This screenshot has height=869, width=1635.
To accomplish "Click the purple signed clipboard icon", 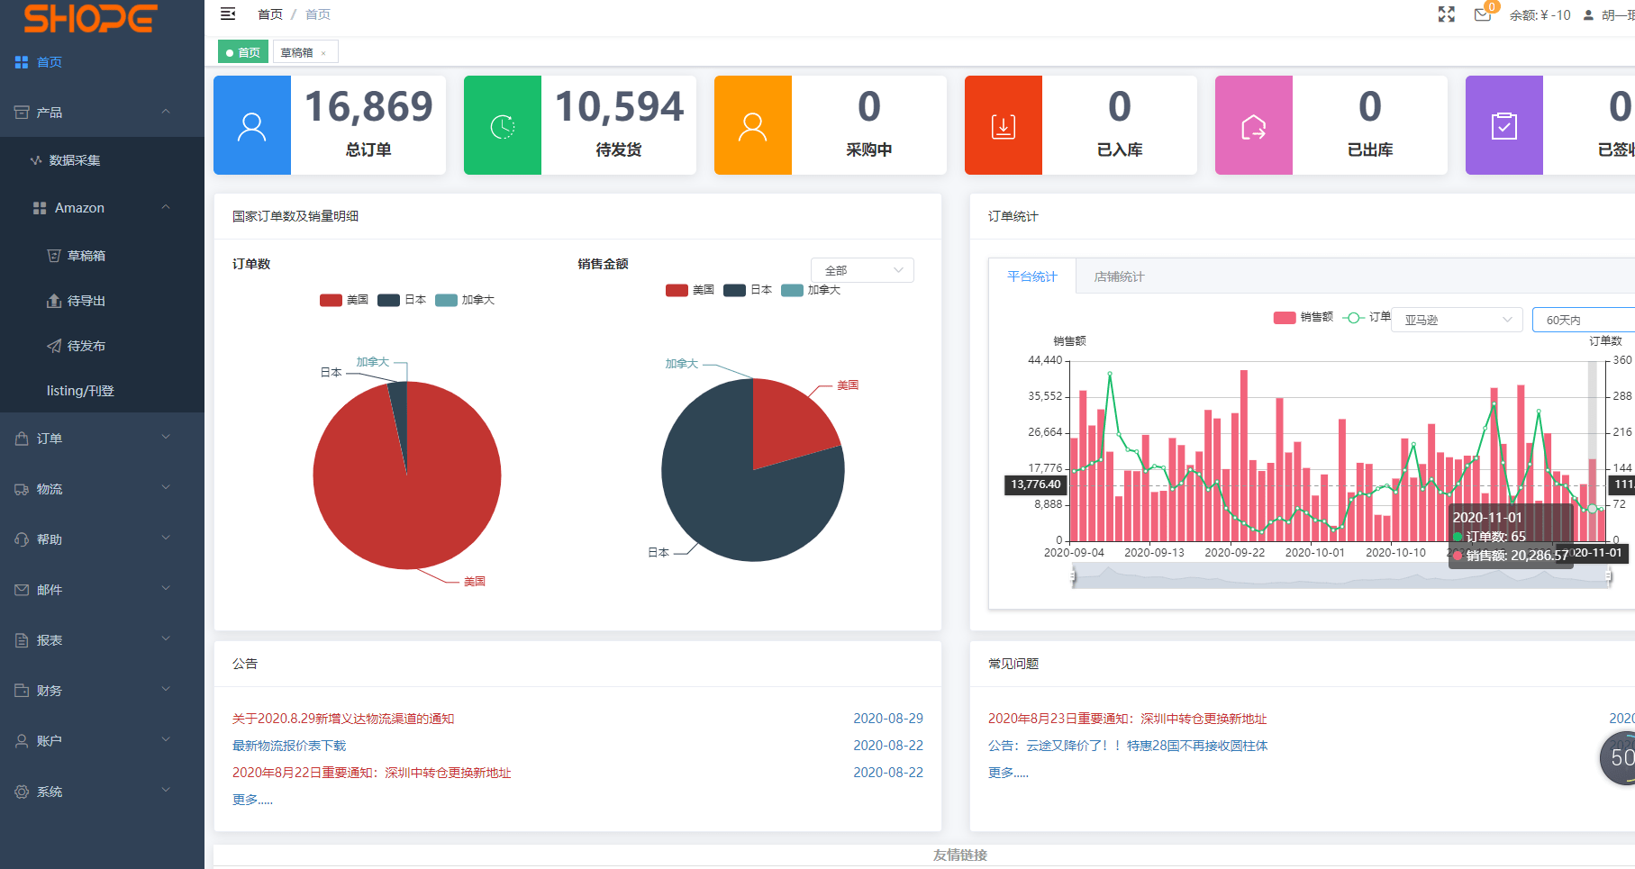I will (1503, 125).
